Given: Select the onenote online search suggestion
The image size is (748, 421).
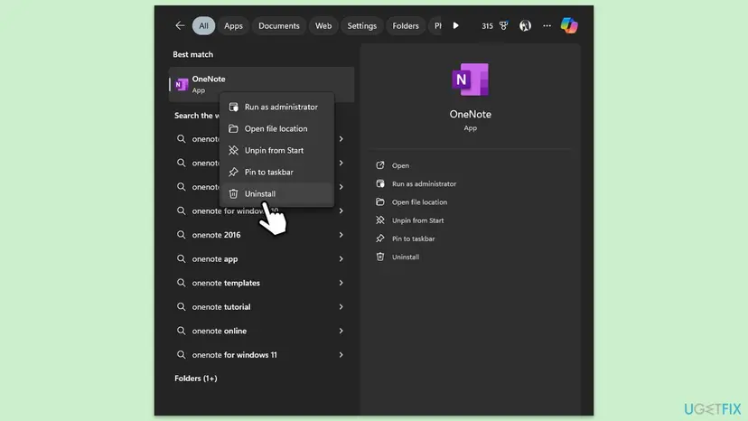Looking at the screenshot, I should coord(260,331).
